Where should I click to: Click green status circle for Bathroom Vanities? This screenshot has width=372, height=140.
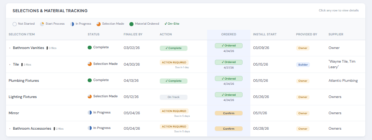[90, 47]
